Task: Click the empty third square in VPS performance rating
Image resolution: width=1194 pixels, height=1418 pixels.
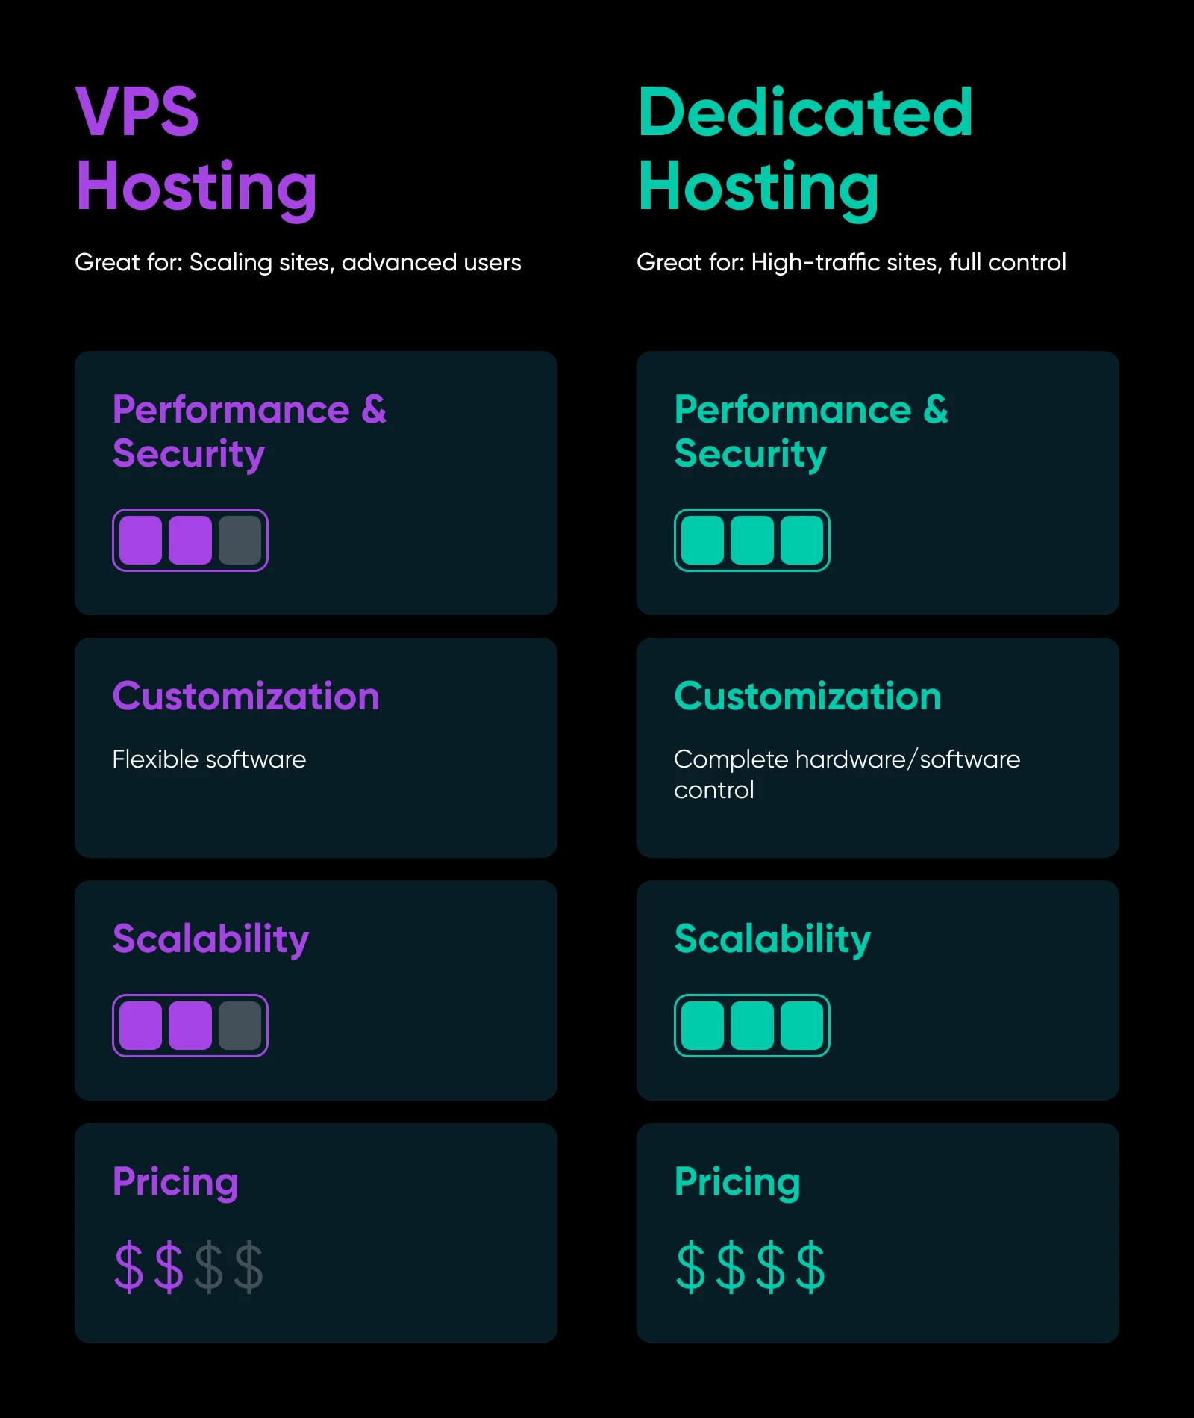Action: tap(241, 539)
